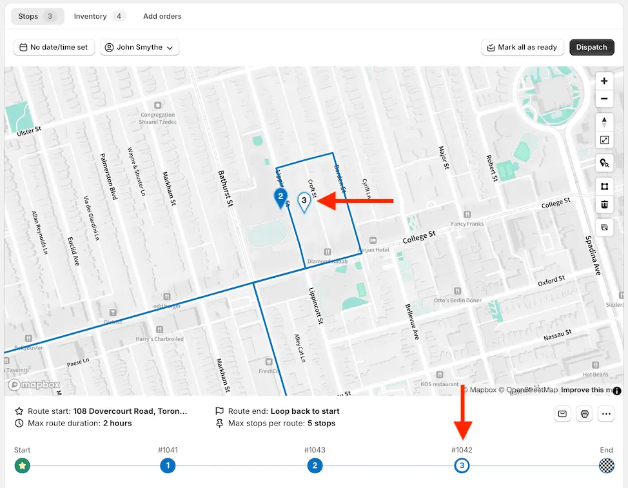Edit Max route duration setting

(x=74, y=423)
